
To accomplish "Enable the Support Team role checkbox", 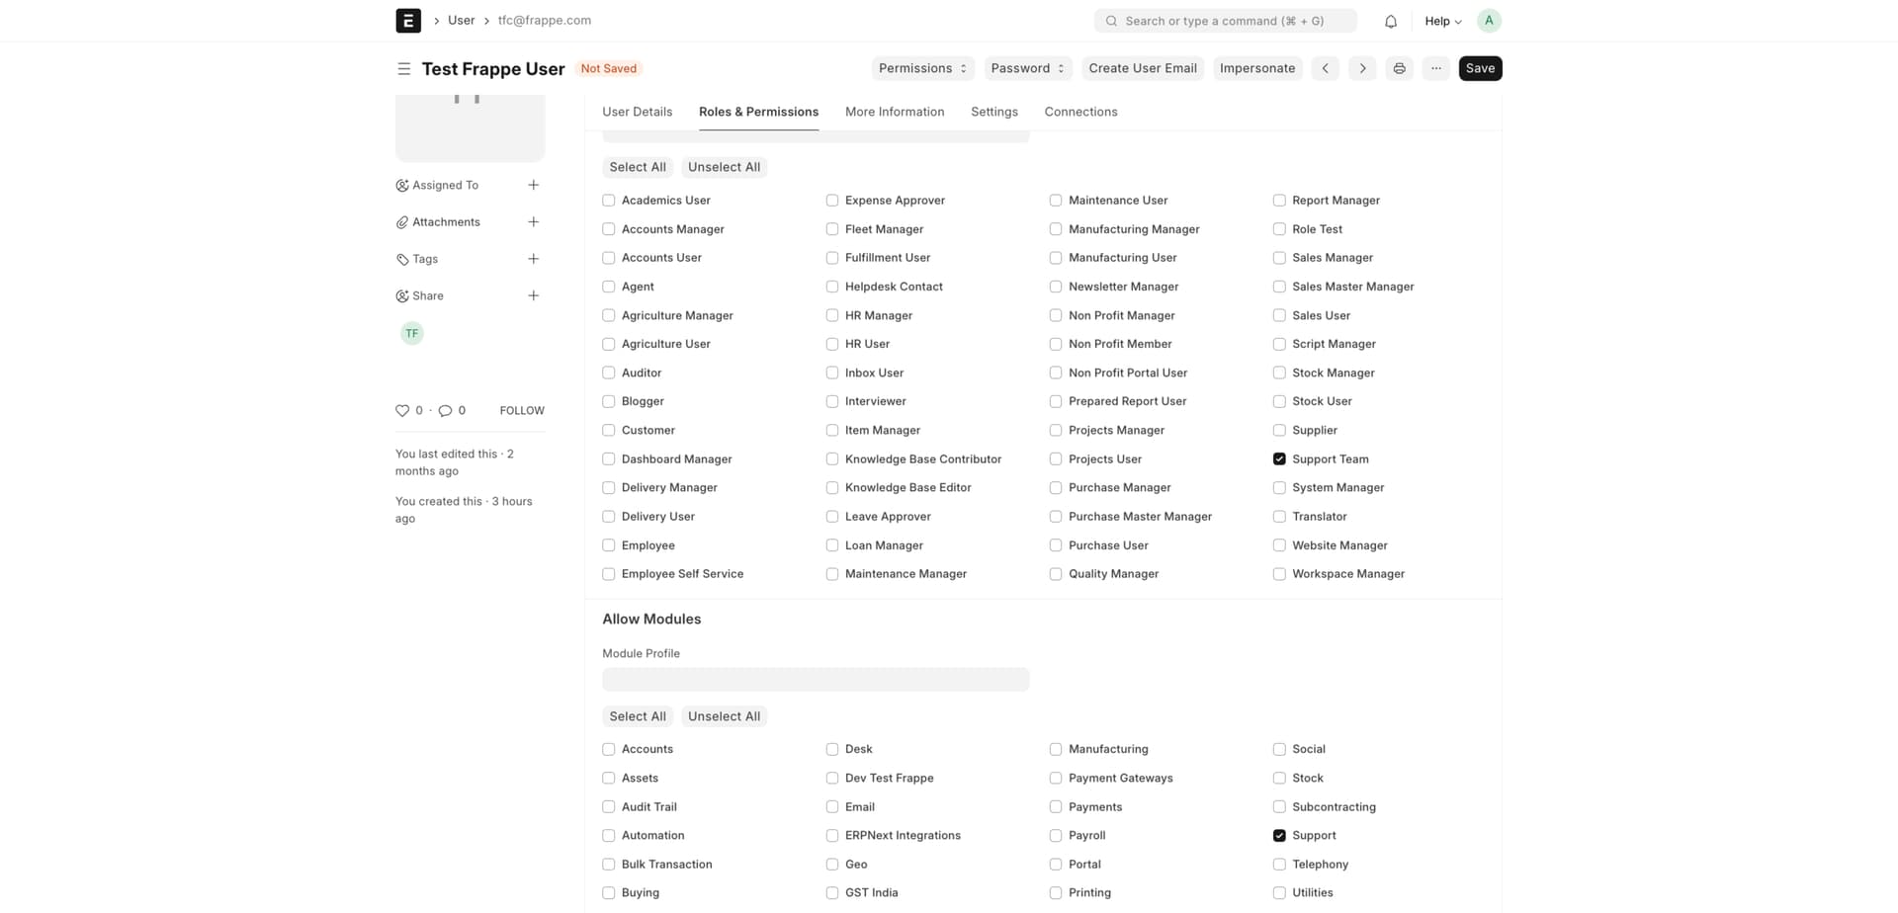I will click(x=1278, y=458).
